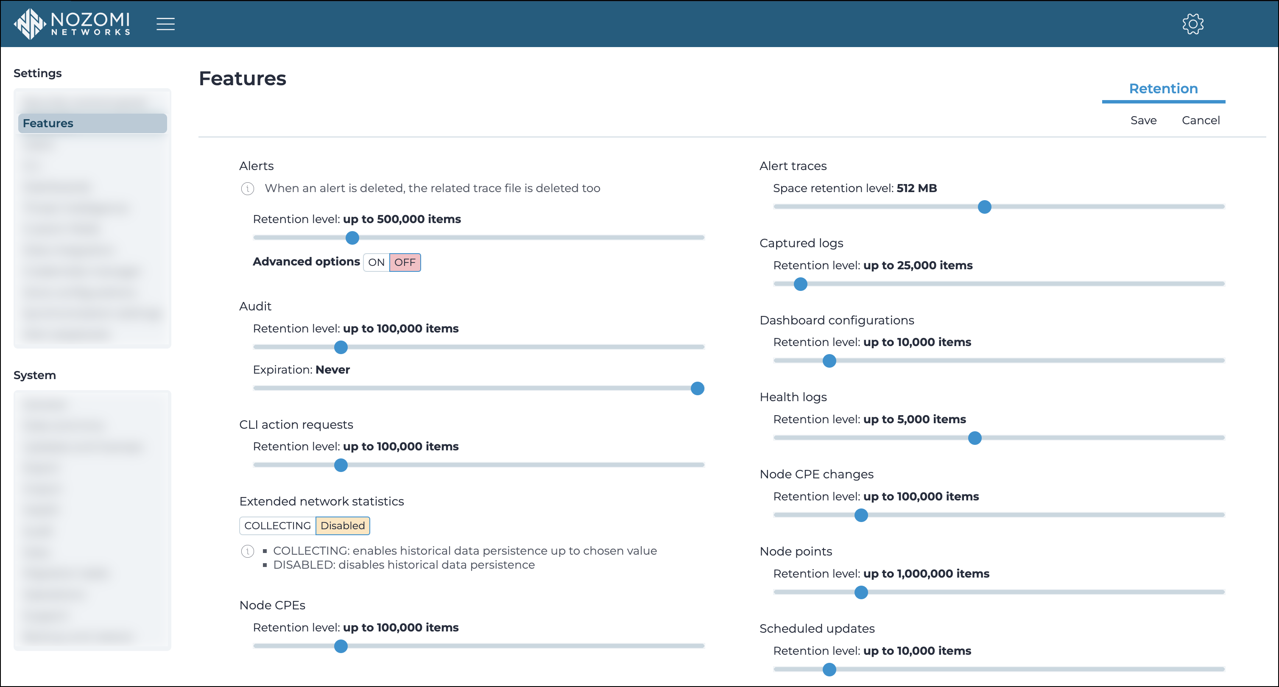Click info icon beside COLLECTING description
1279x687 pixels.
[247, 551]
